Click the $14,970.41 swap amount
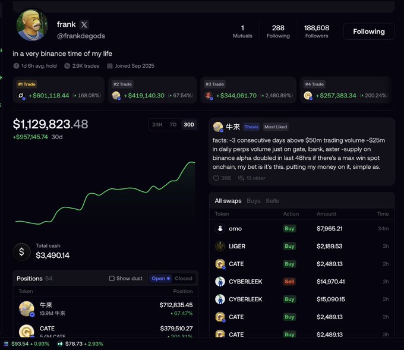Screen dimensions: 404x350 tap(330, 282)
